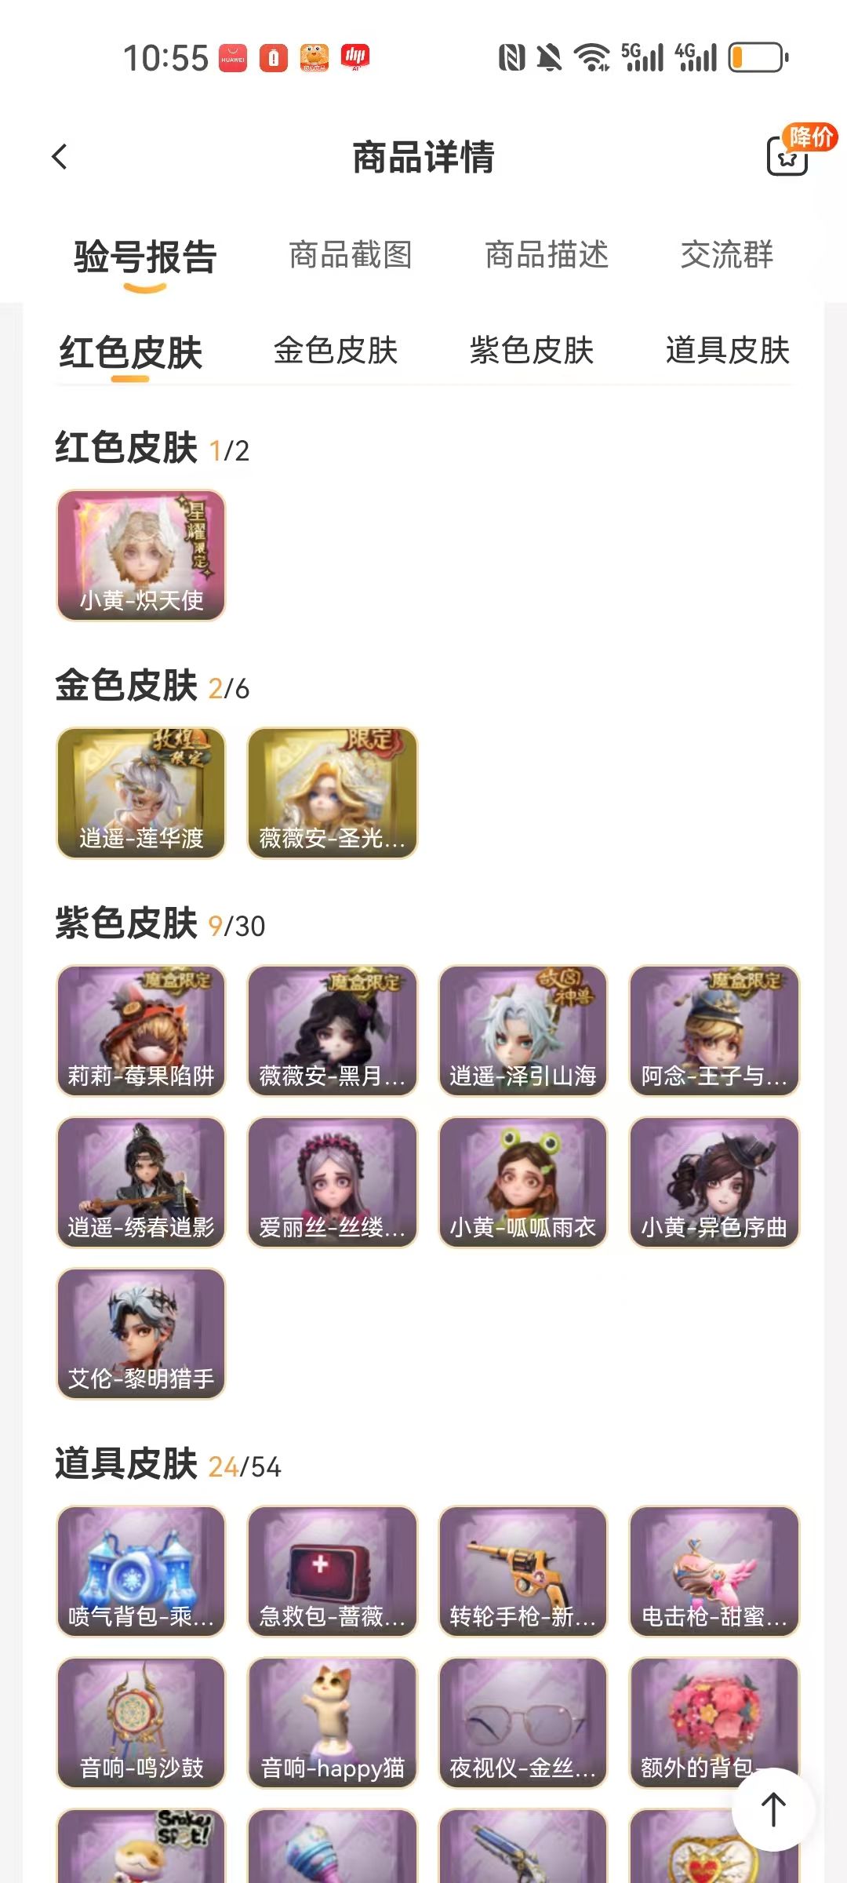
Task: Select the 小黄-呱呱雨衣 skin item
Action: coord(523,1182)
